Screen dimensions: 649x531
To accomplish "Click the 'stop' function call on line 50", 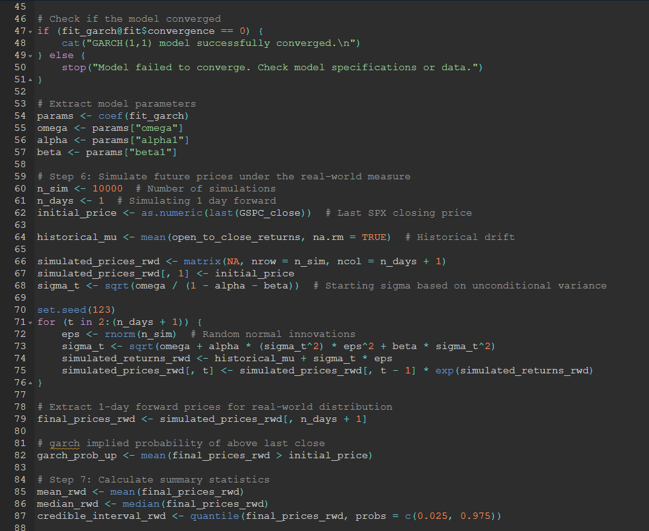I will (74, 68).
